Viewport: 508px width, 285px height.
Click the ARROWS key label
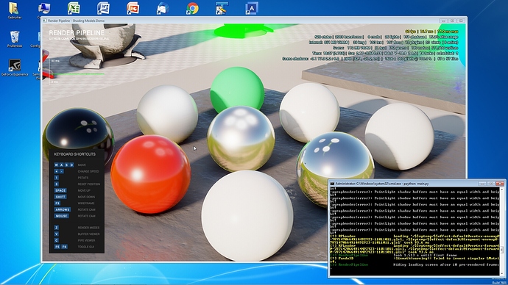(x=62, y=210)
